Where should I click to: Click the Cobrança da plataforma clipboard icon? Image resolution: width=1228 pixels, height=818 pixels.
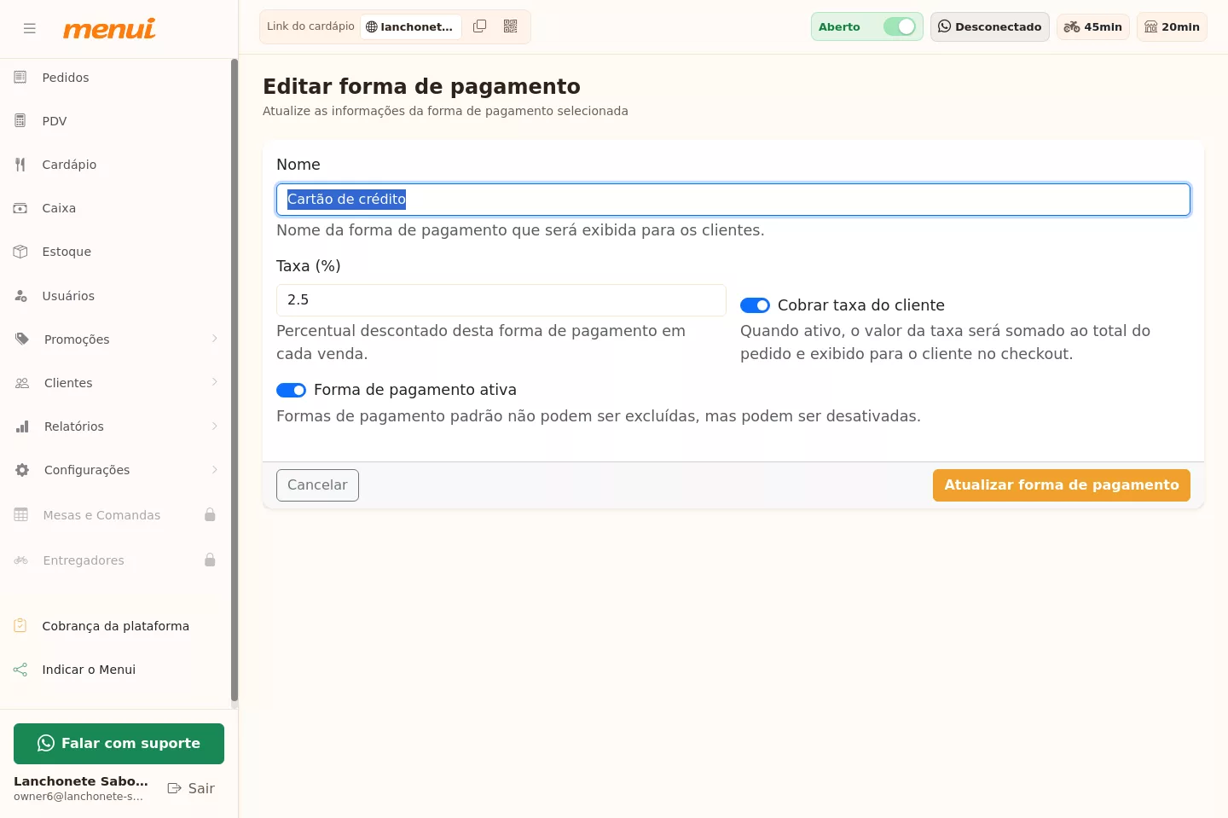20,626
